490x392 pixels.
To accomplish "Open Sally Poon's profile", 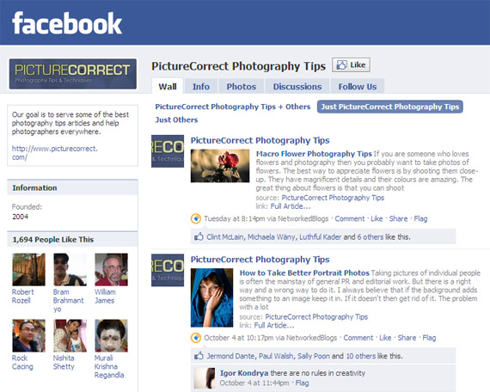I will pos(314,356).
